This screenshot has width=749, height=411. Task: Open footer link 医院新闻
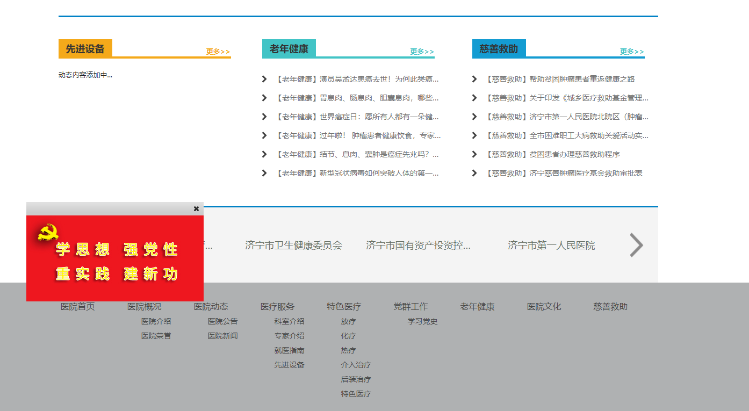(x=223, y=336)
